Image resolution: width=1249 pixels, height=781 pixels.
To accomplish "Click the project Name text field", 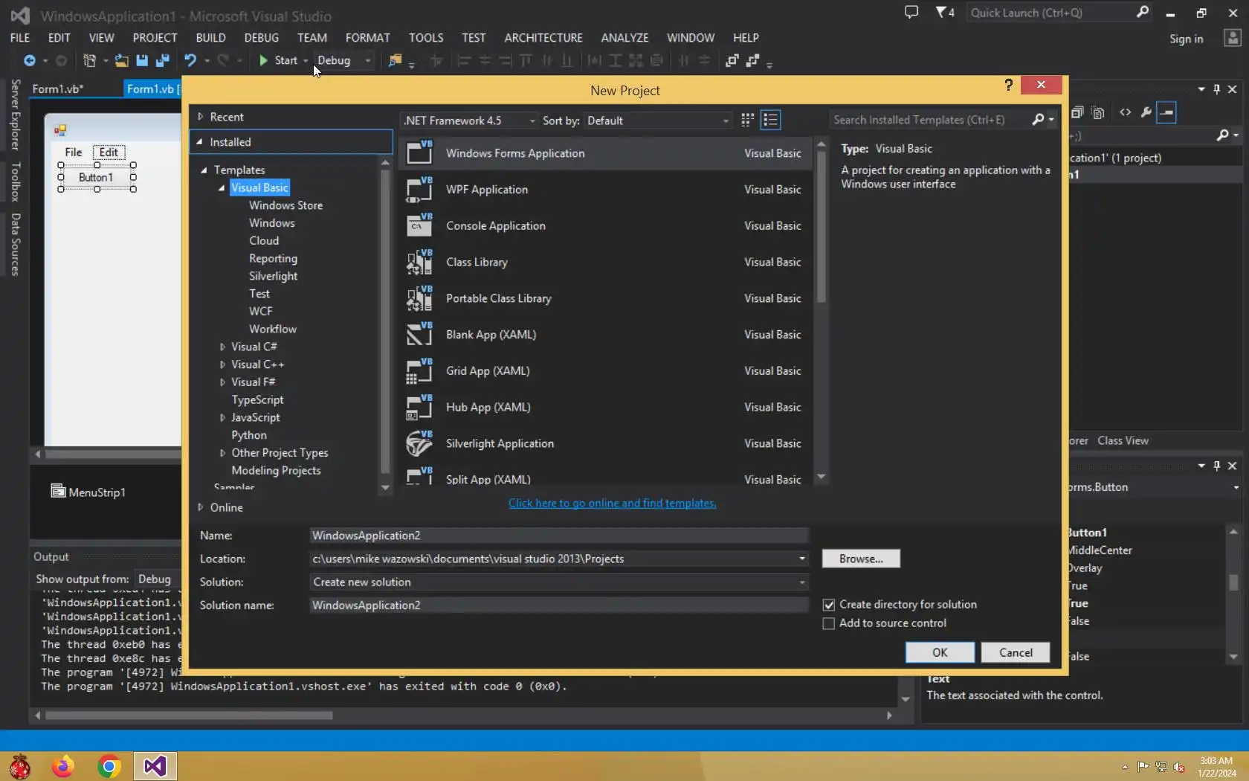I will pyautogui.click(x=559, y=536).
